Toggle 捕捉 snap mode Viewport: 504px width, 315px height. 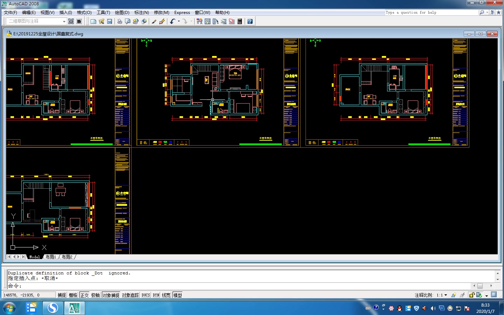(x=62, y=295)
